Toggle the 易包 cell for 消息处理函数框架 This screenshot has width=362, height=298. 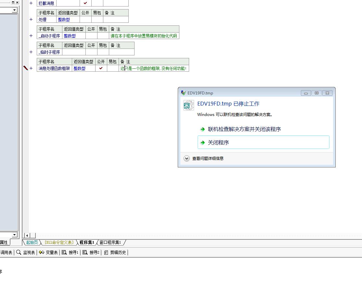pyautogui.click(x=113, y=68)
